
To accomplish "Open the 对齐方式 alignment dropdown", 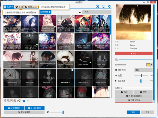I will pos(144,70).
